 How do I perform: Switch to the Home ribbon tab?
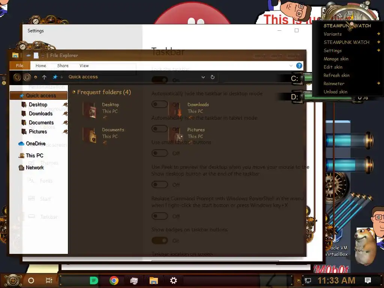[x=40, y=66]
